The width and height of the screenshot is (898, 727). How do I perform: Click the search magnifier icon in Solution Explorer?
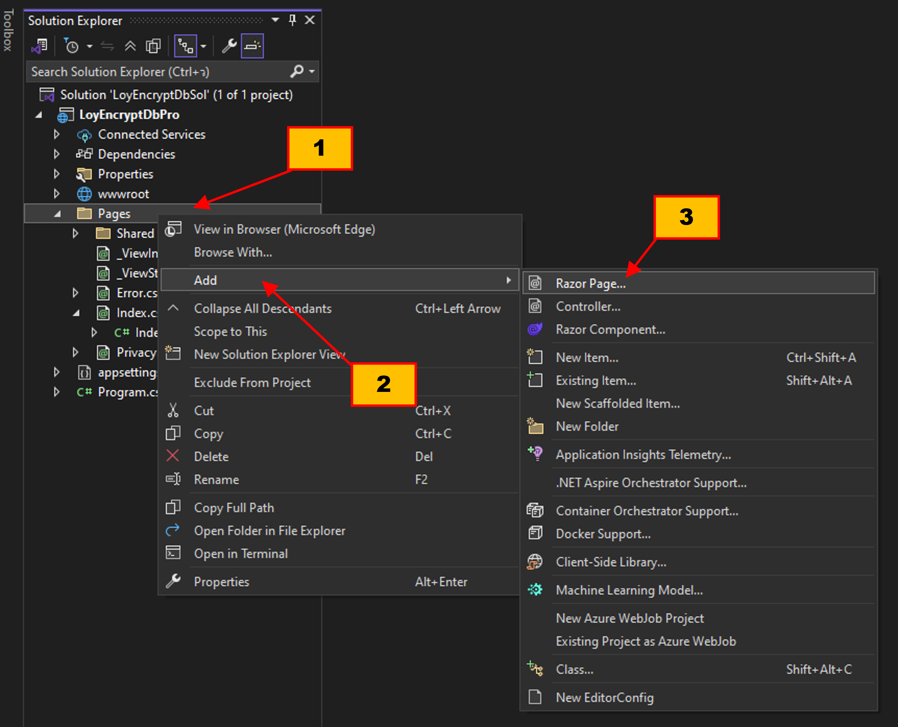[x=296, y=72]
